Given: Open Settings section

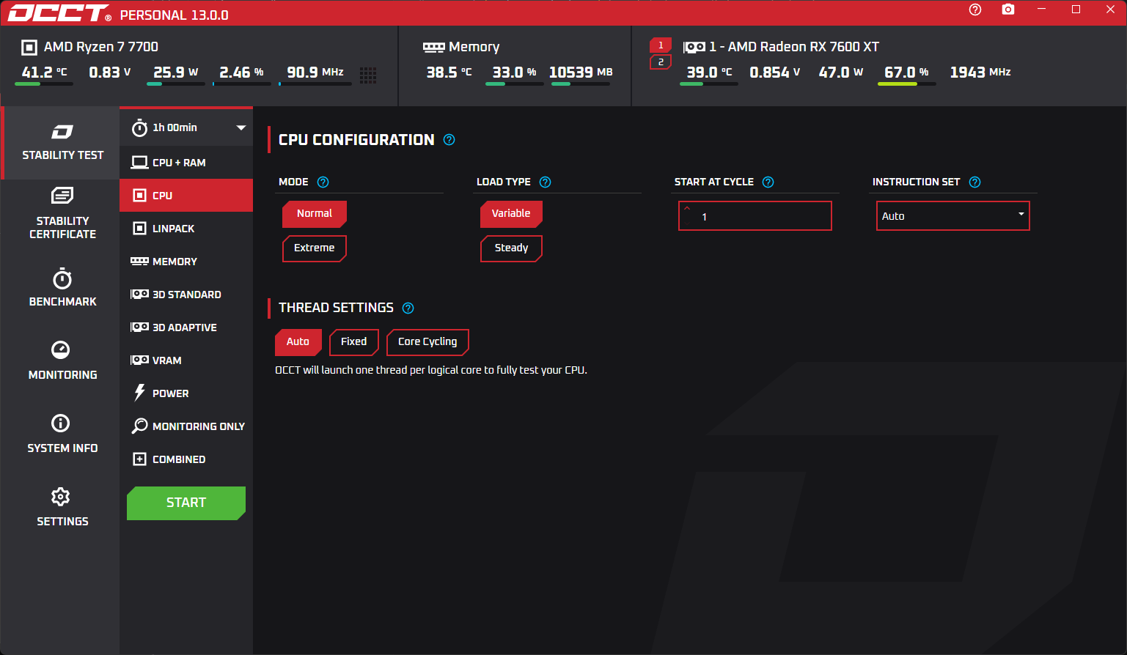Looking at the screenshot, I should [x=62, y=507].
